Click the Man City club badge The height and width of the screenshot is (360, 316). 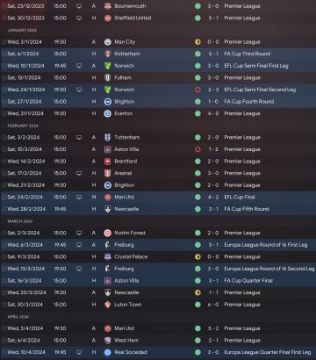coord(108,42)
